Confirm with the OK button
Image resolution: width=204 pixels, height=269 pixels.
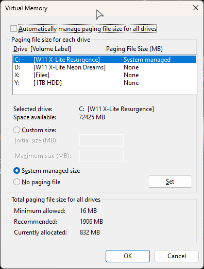click(x=128, y=256)
